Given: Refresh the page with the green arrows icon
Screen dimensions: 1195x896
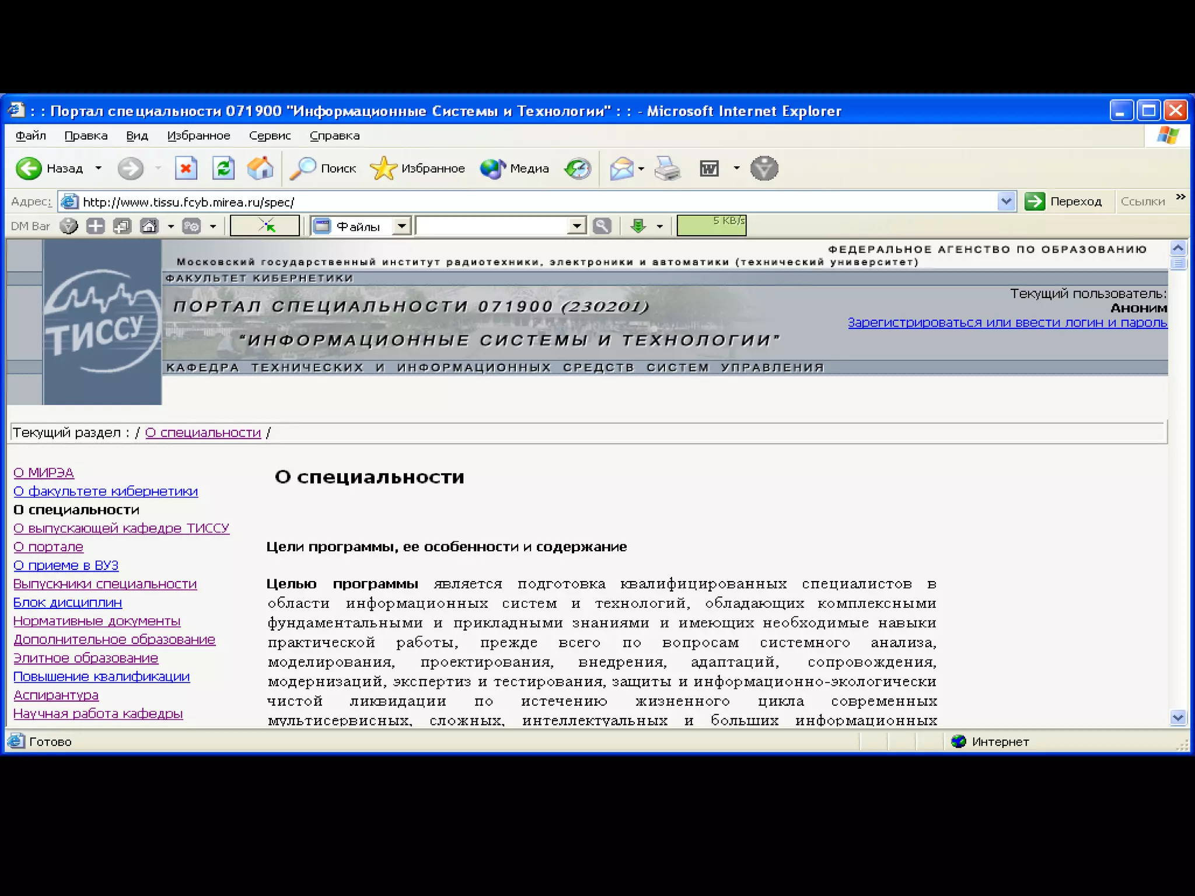Looking at the screenshot, I should pyautogui.click(x=223, y=169).
